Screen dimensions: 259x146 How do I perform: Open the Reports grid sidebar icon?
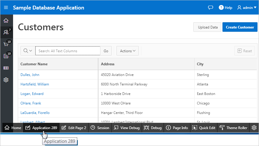tap(6, 68)
